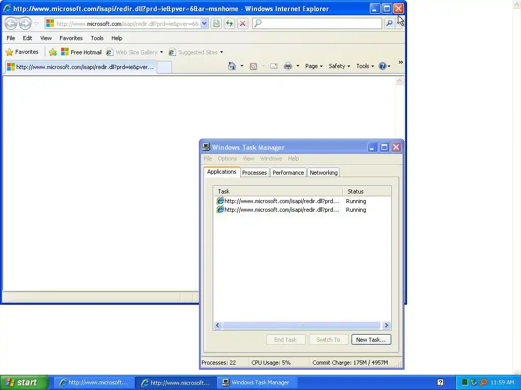
Task: Click the task list horizontal scrollbar thumb
Action: pyautogui.click(x=301, y=326)
